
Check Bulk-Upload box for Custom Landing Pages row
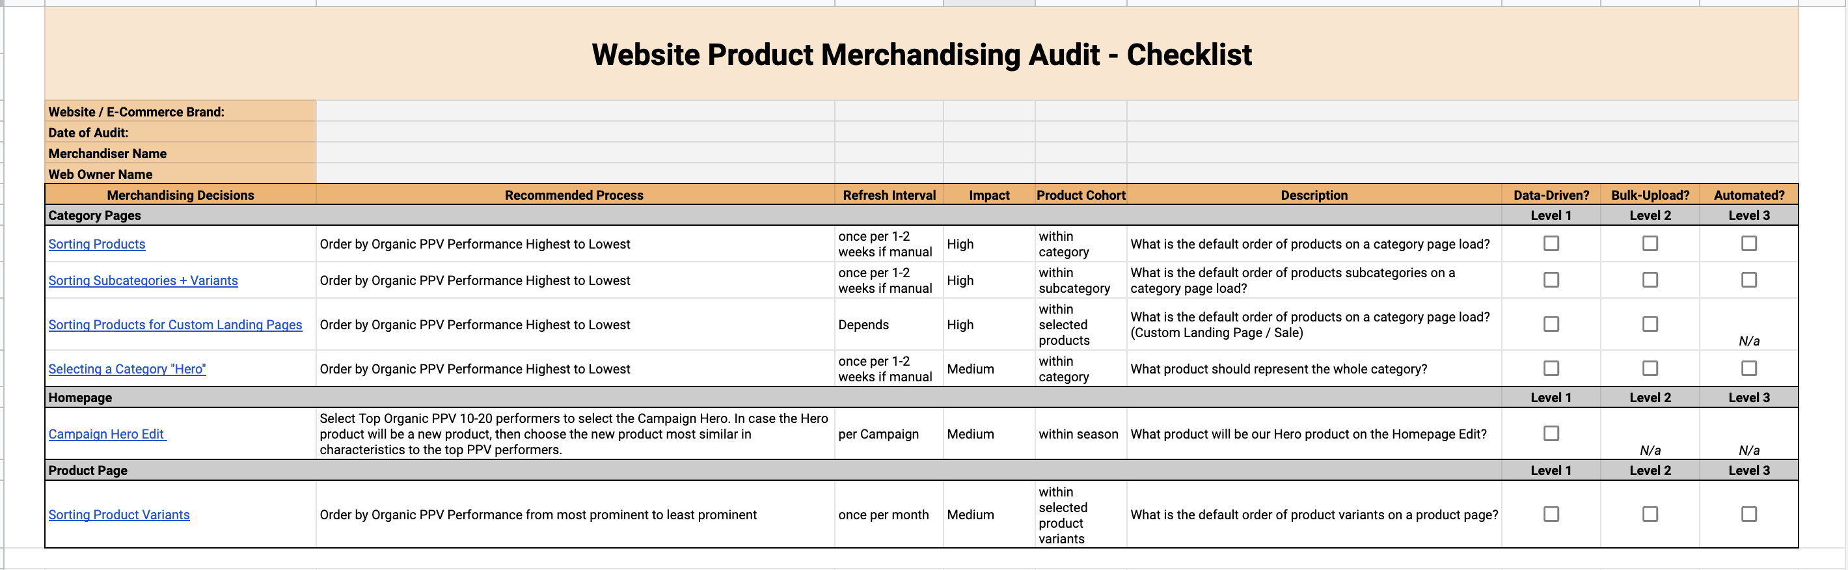1650,324
